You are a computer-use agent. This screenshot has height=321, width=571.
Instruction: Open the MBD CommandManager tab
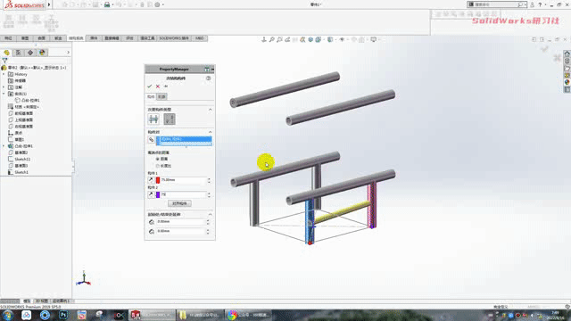click(200, 38)
